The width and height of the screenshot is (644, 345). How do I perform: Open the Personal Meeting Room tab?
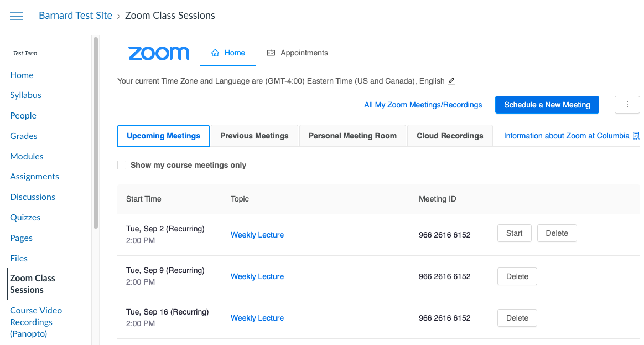point(352,136)
